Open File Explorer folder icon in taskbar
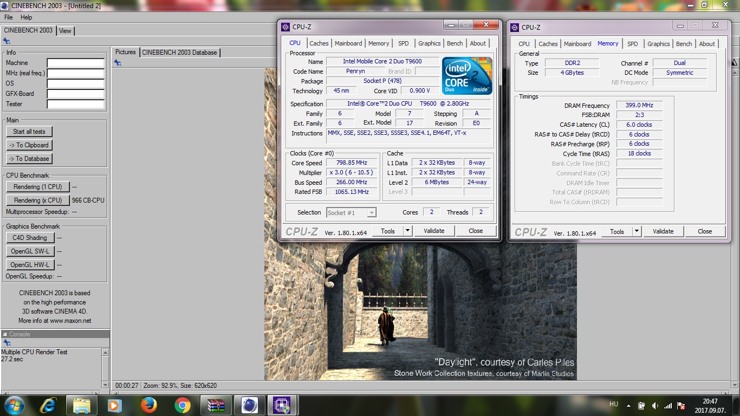Viewport: 740px width, 416px height. (x=81, y=405)
